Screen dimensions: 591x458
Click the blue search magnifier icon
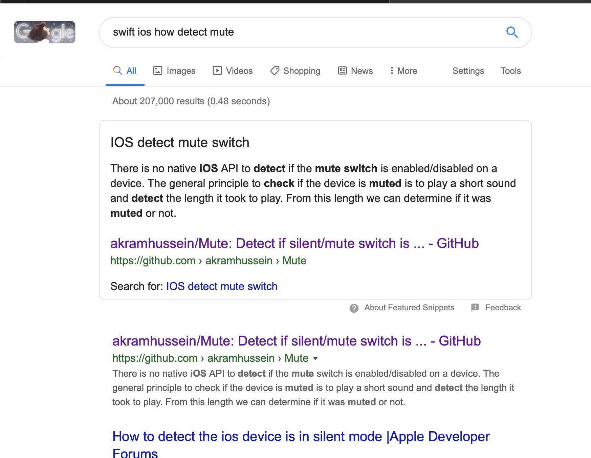[x=512, y=33]
